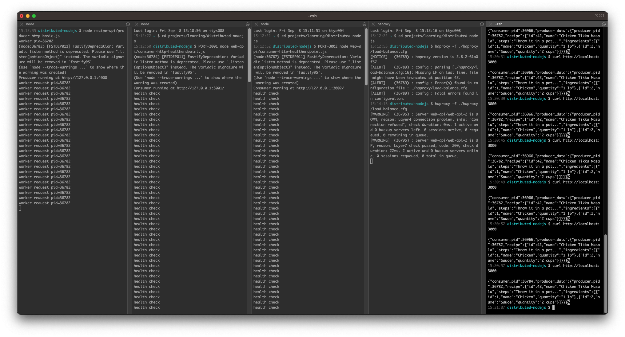Open options menu icon of first node pane
625x337 pixels.
tap(128, 24)
